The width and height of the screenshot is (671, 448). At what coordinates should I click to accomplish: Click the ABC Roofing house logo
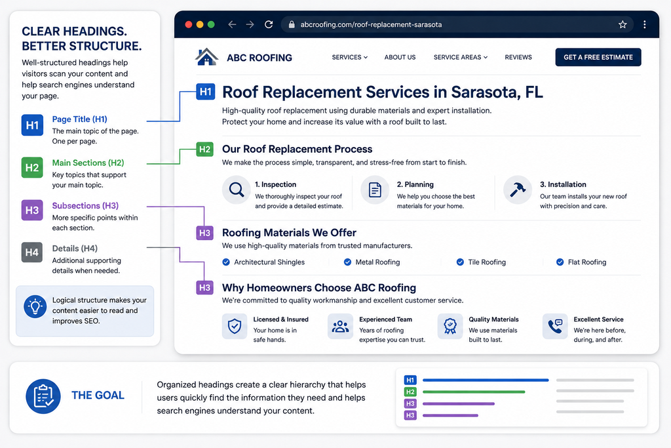tap(206, 56)
